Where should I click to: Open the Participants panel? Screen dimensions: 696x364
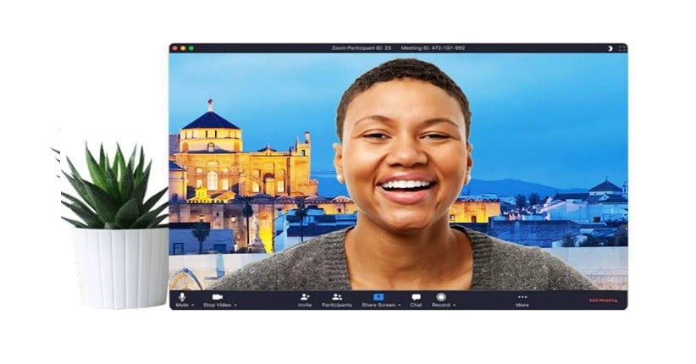pyautogui.click(x=336, y=297)
